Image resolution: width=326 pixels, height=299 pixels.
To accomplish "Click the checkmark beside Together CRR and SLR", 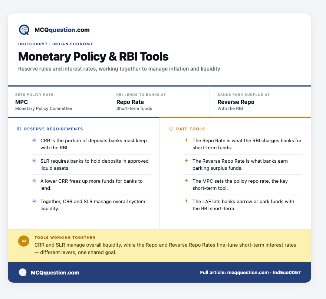I will 34,201.
